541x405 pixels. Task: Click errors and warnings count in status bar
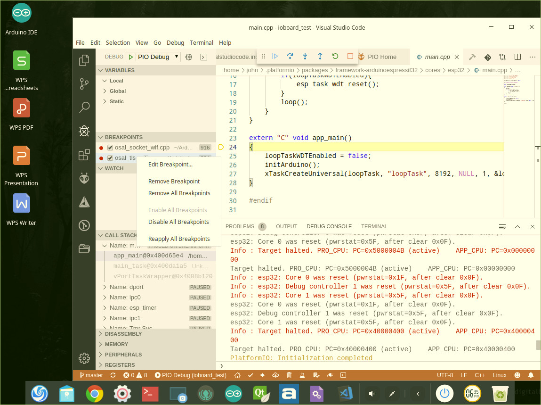pyautogui.click(x=135, y=375)
